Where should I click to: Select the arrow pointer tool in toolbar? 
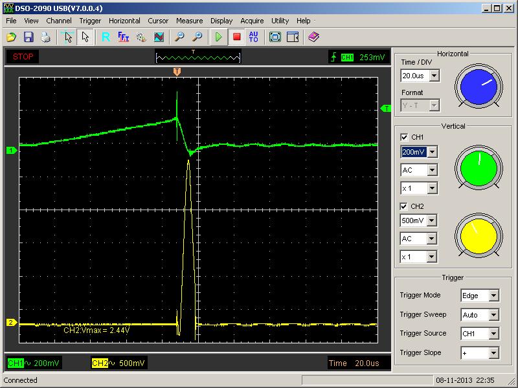click(85, 37)
